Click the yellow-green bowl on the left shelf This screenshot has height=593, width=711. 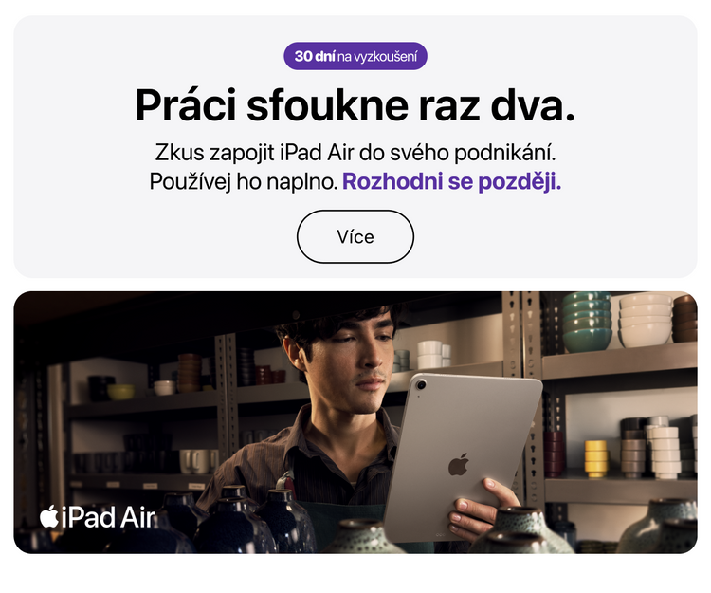[120, 392]
